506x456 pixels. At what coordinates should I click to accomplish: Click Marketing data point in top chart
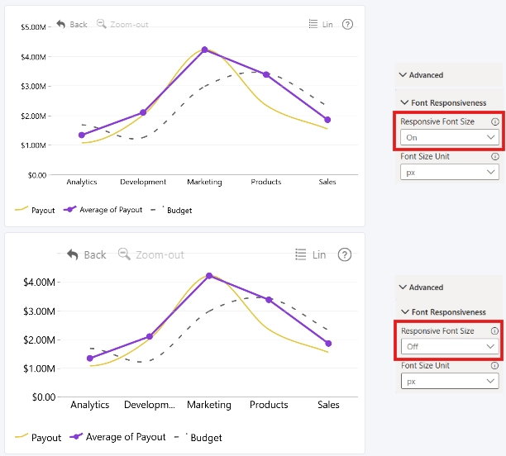[204, 50]
